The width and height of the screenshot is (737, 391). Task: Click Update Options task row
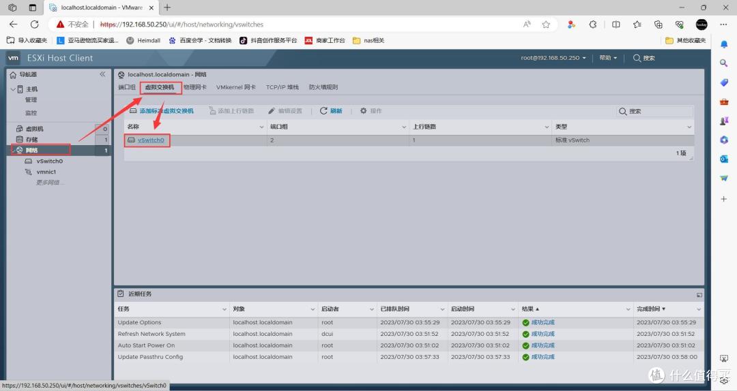tap(409, 322)
